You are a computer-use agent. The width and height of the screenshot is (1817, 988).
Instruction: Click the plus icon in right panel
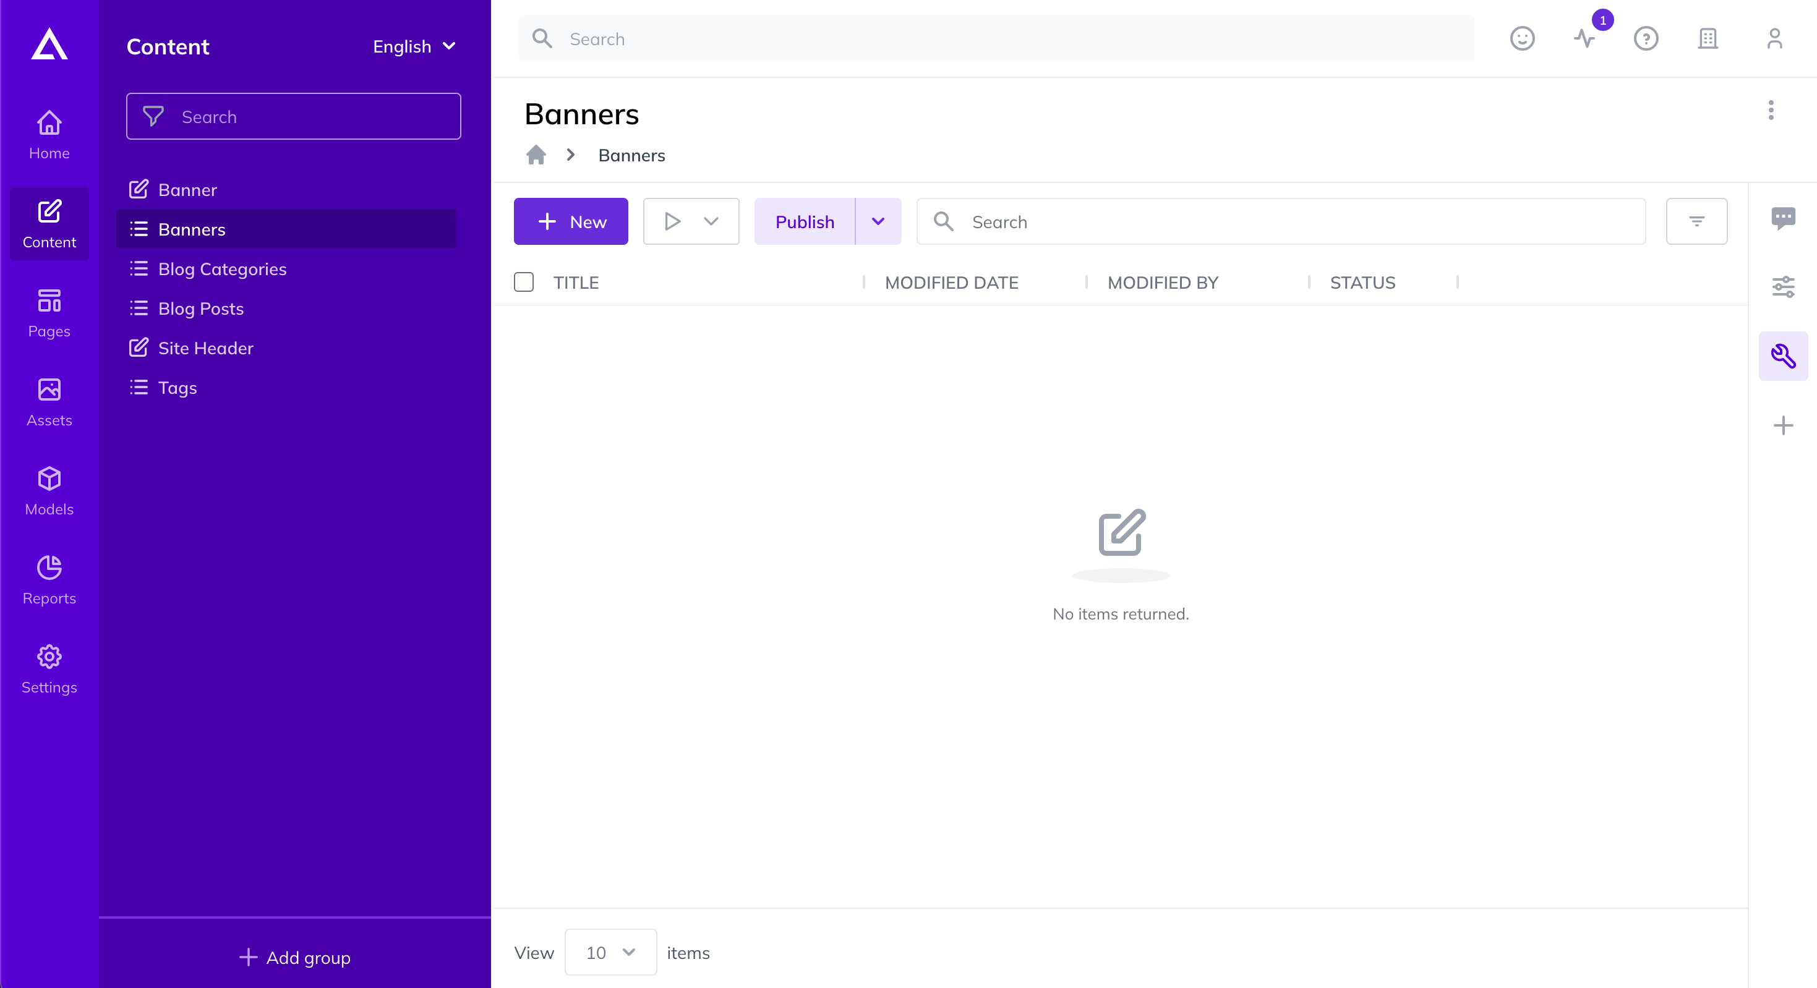1783,425
